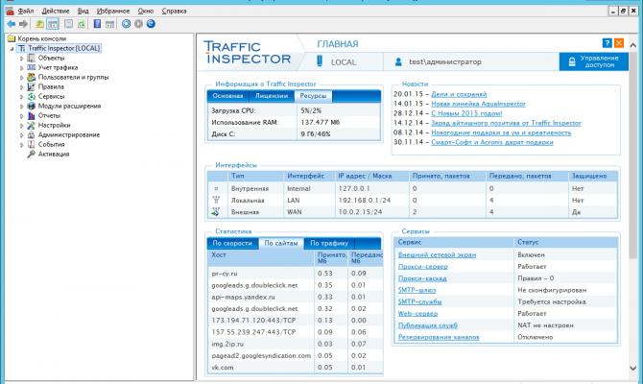Click the LOCAL server icon in header
The height and width of the screenshot is (384, 643).
[320, 61]
